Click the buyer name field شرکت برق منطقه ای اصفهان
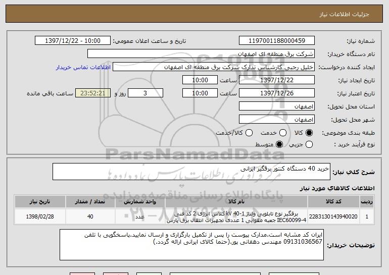This screenshot has height=275, width=389. [x=201, y=54]
